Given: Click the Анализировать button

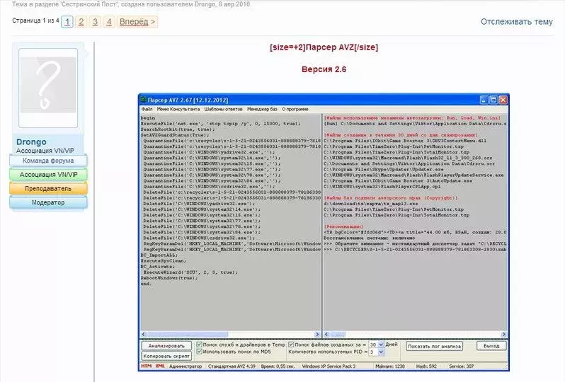Looking at the screenshot, I should click(166, 346).
